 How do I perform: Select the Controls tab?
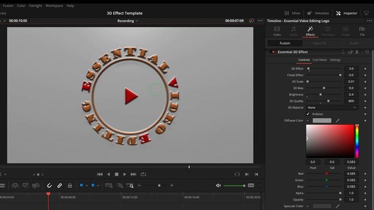[x=304, y=60]
